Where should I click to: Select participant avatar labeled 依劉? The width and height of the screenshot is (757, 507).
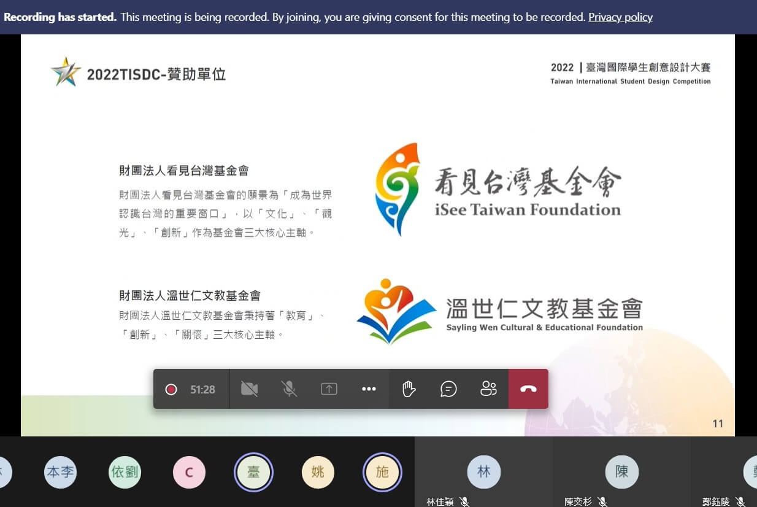click(125, 472)
